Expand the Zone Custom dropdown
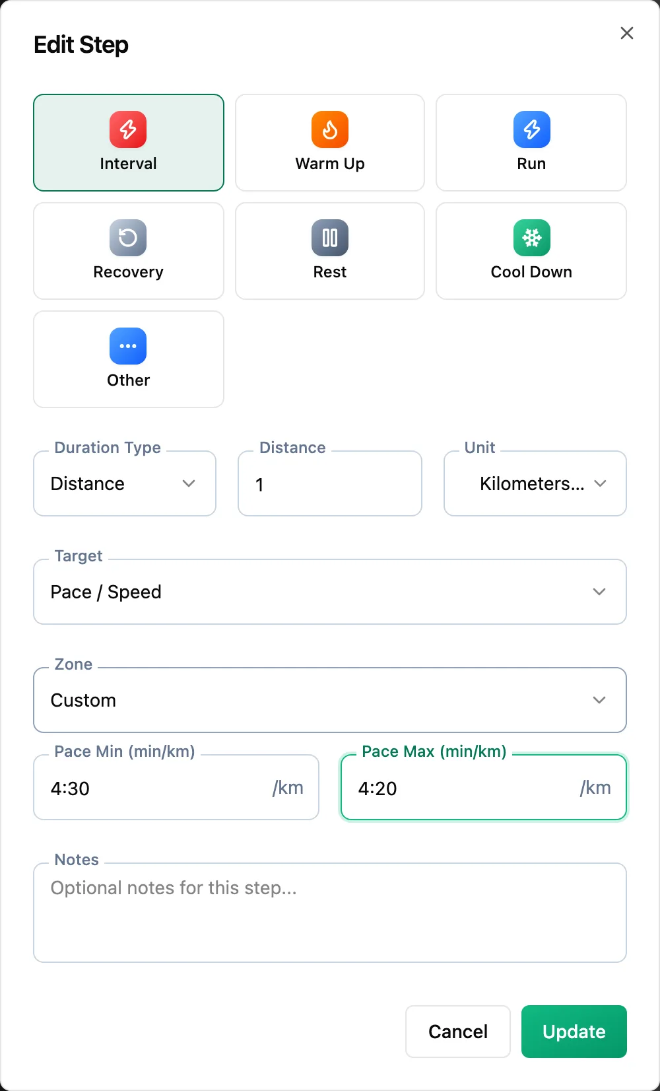 [x=330, y=700]
